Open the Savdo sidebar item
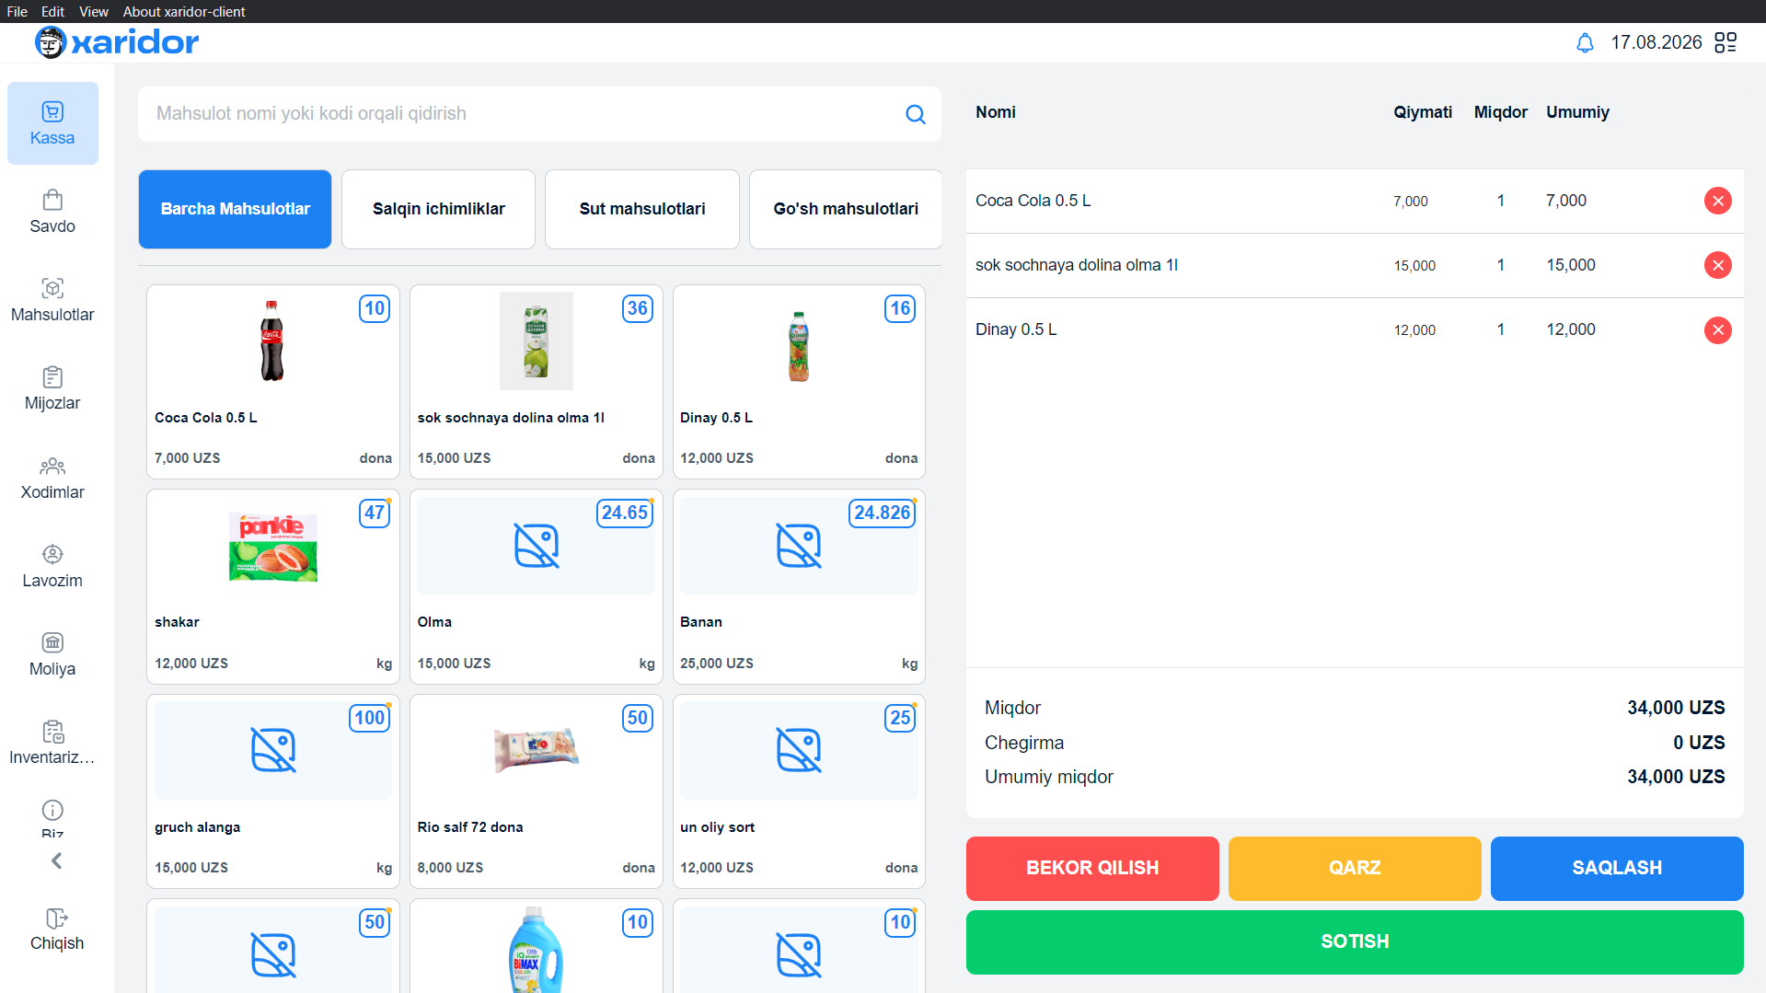 click(x=52, y=213)
